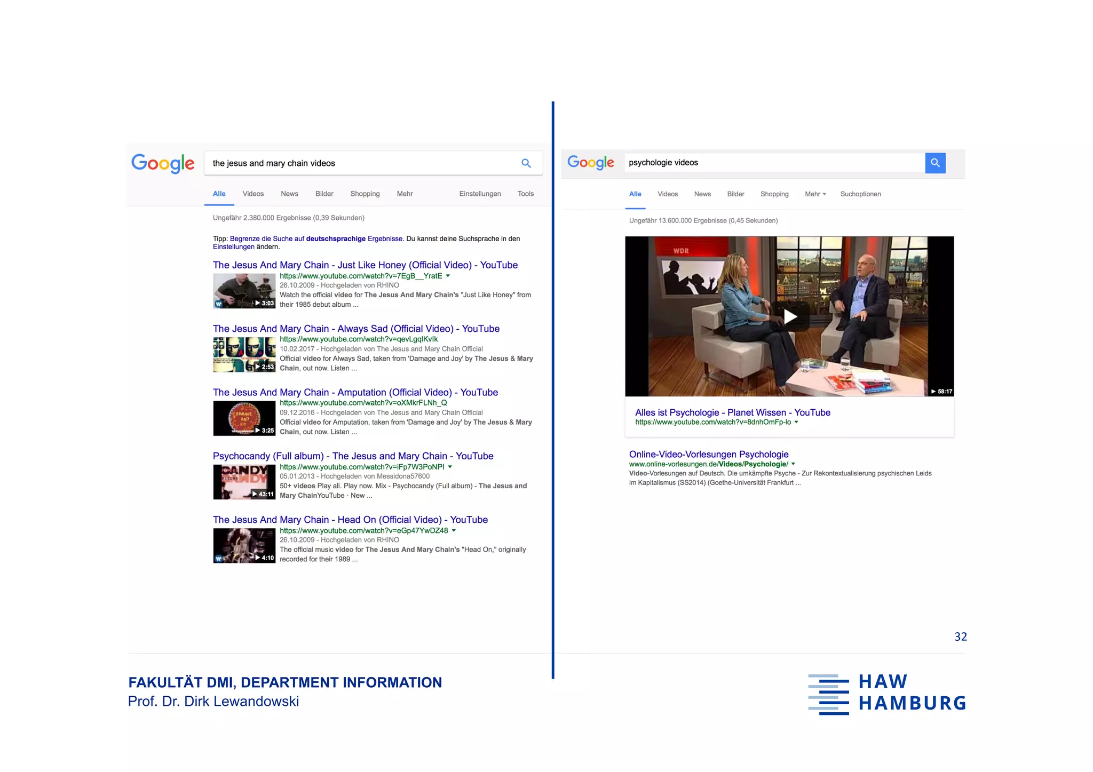
Task: Open Online-Video-Vorlesungen Psychologie link
Action: coord(708,455)
